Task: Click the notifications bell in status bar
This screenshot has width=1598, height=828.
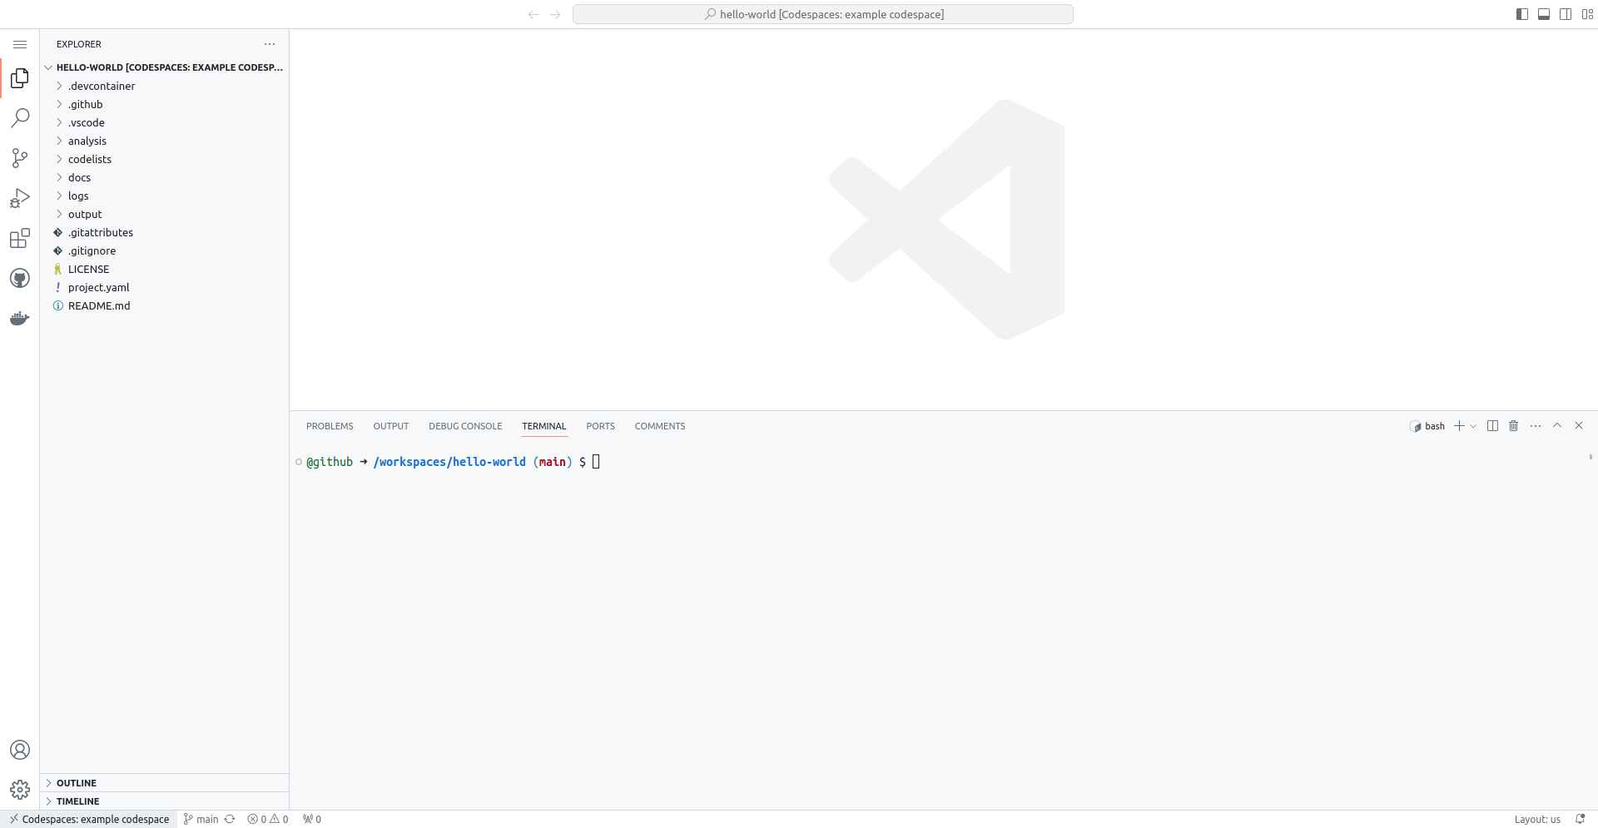Action: click(x=1580, y=819)
